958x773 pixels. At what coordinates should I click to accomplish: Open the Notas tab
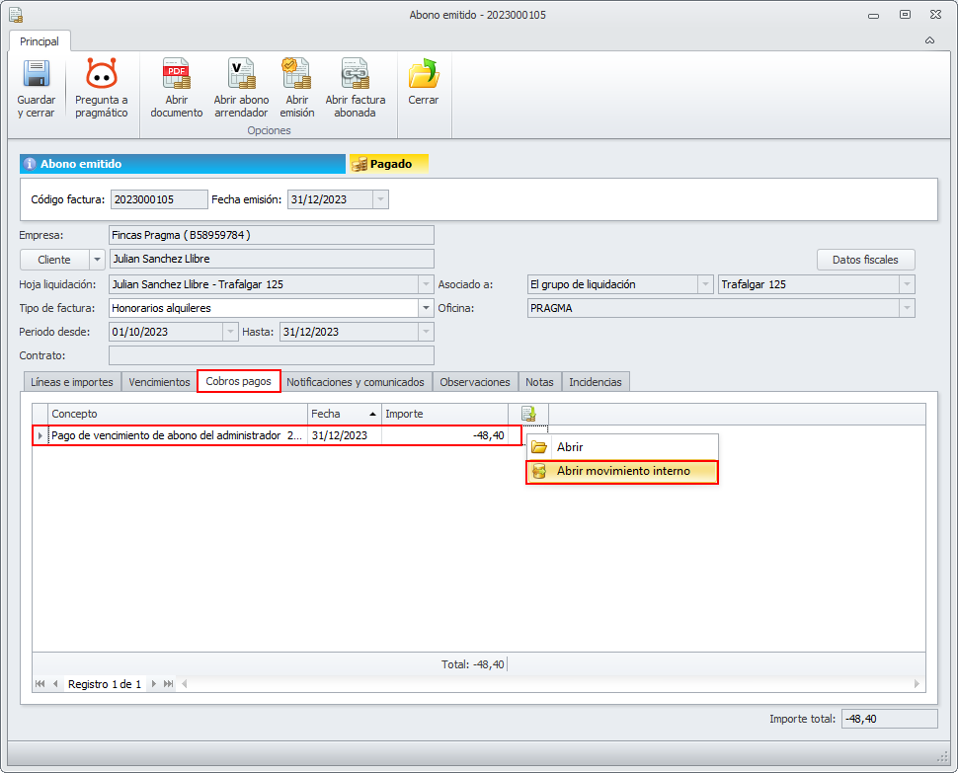click(539, 382)
